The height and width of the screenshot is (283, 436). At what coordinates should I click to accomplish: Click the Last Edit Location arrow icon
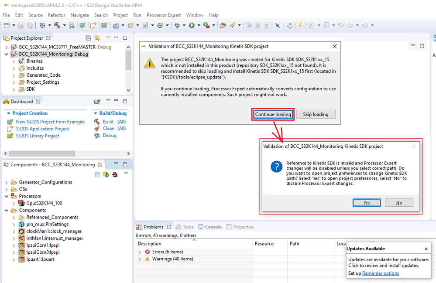pyautogui.click(x=341, y=25)
